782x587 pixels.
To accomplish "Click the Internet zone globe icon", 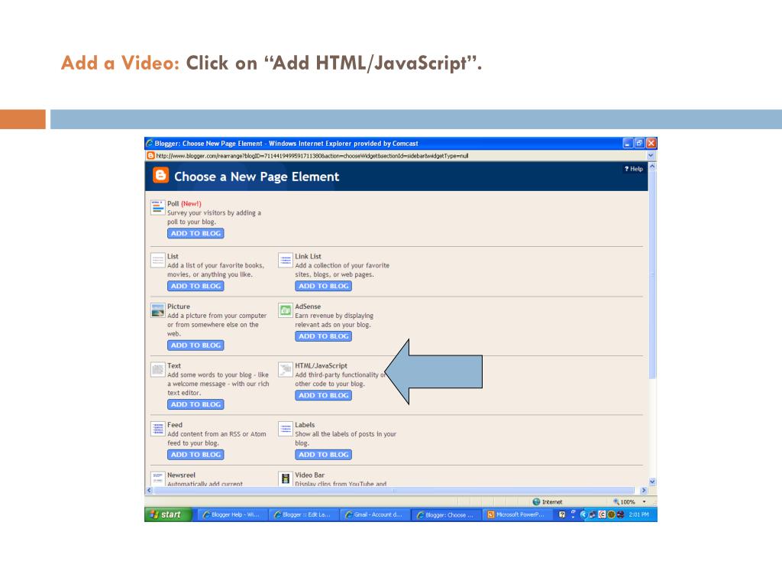I will [x=537, y=501].
